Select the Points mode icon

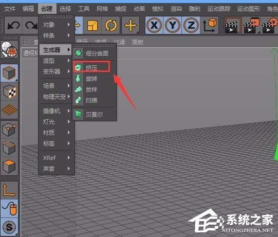[x=9, y=130]
